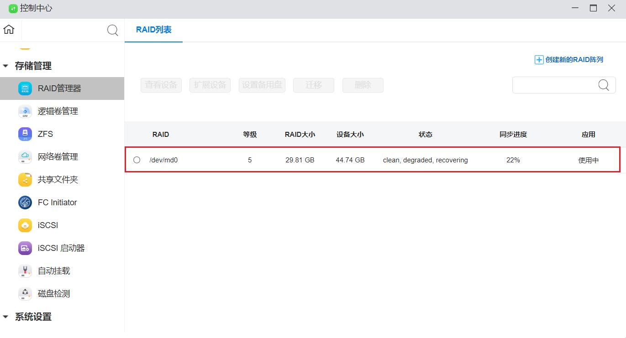Switch to the RAID列表 tab
This screenshot has height=338, width=626.
tap(153, 30)
